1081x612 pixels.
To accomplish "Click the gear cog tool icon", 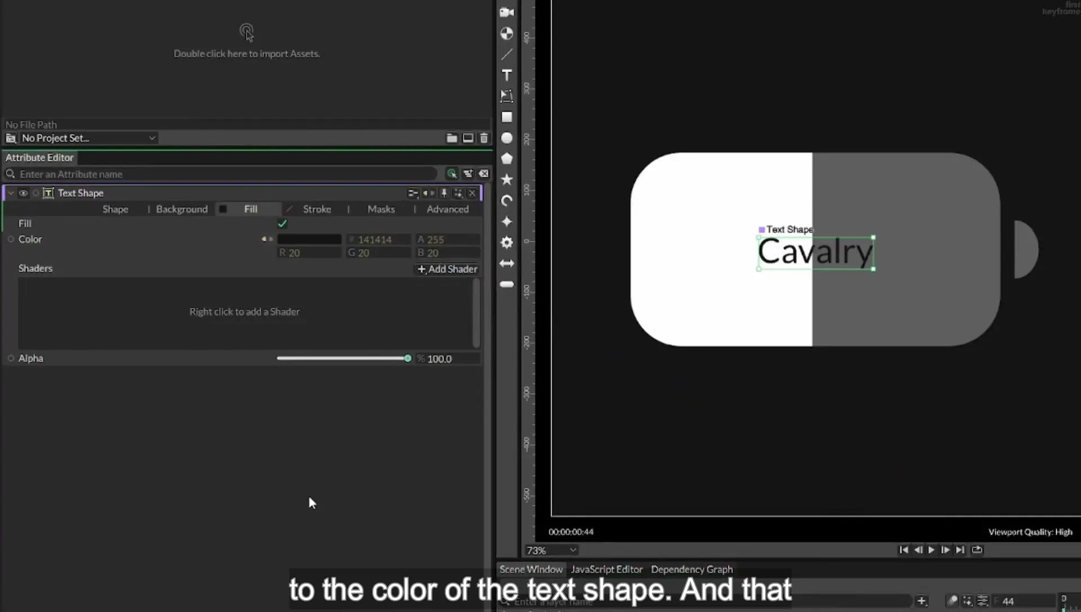I will (x=507, y=242).
